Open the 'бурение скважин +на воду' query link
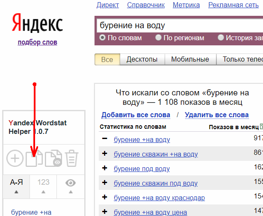263x216 pixels. coord(156,154)
